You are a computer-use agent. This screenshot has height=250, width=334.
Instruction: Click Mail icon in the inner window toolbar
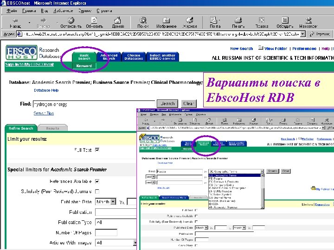pos(268,120)
